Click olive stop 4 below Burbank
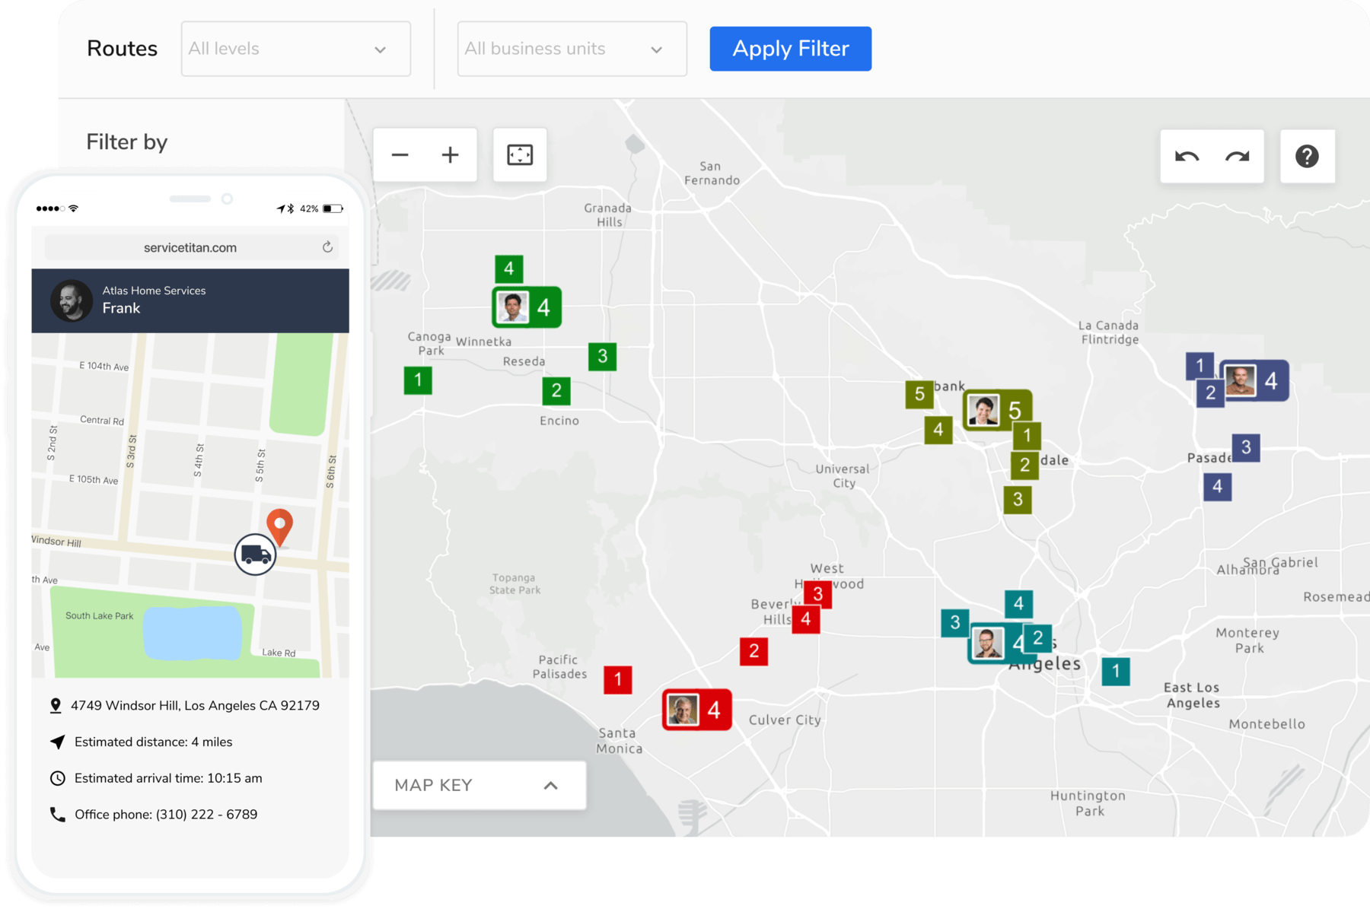This screenshot has height=909, width=1370. 938,430
